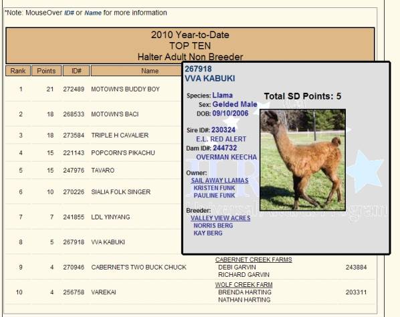Click the name MOTOWN'S BUDDY BOY

(x=125, y=89)
